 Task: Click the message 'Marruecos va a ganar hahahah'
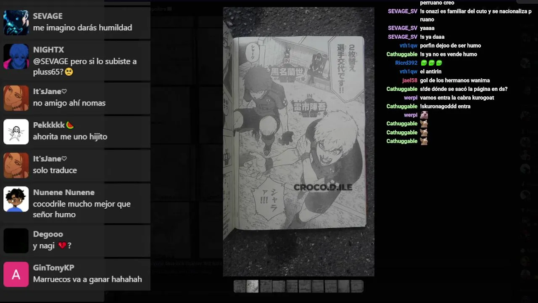87,279
